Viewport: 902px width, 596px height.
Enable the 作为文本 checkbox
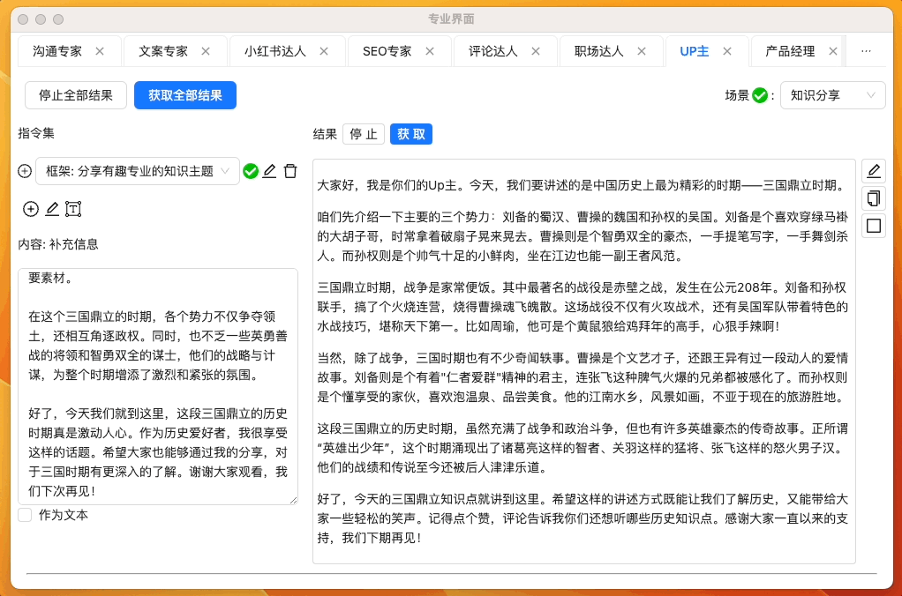[25, 515]
